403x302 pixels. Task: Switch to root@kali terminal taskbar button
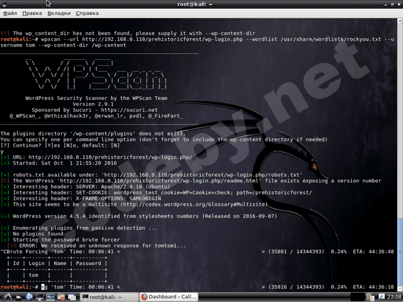coord(109,297)
